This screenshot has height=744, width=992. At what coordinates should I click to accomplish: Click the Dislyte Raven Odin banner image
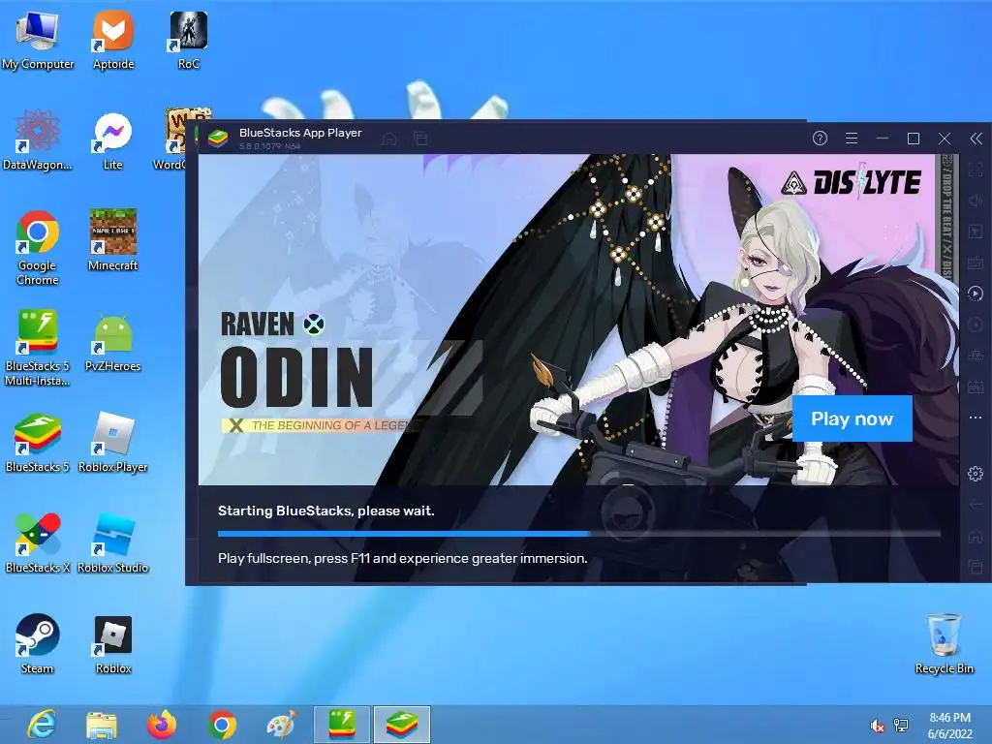(x=578, y=320)
